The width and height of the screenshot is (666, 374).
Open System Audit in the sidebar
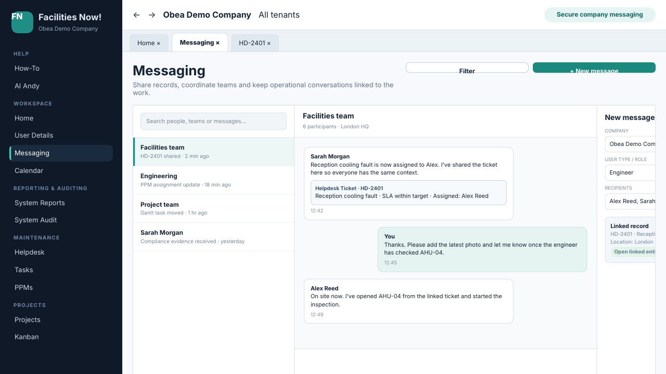click(61, 220)
